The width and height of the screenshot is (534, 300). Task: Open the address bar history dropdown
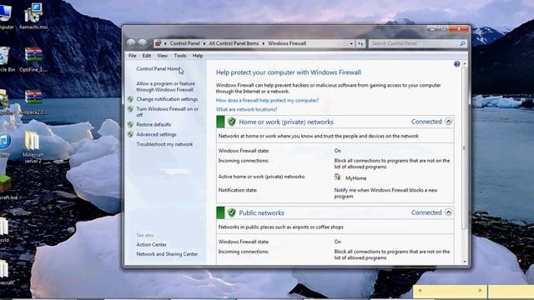point(351,43)
